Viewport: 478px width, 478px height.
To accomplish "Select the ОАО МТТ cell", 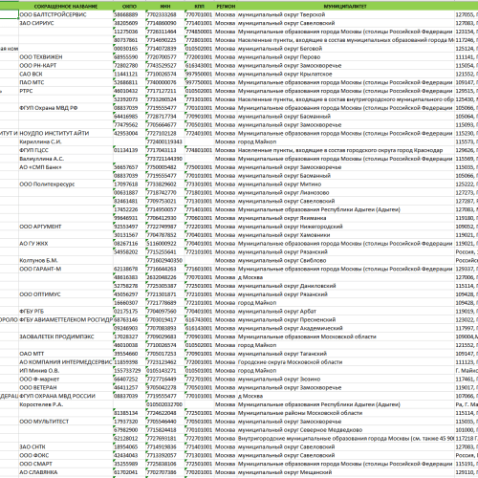I will tap(66, 354).
